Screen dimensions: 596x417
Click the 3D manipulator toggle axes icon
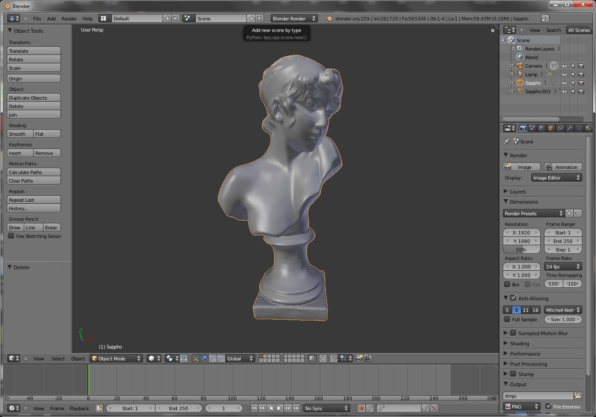pos(195,358)
